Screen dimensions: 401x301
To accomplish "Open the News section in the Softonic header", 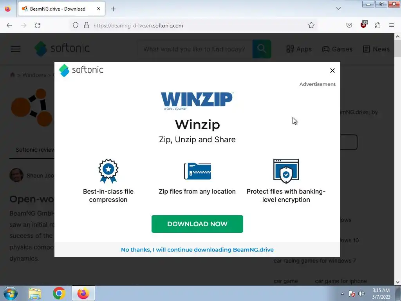I will [x=376, y=49].
